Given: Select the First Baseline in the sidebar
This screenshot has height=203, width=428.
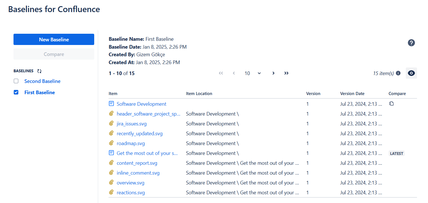Looking at the screenshot, I should [x=39, y=92].
